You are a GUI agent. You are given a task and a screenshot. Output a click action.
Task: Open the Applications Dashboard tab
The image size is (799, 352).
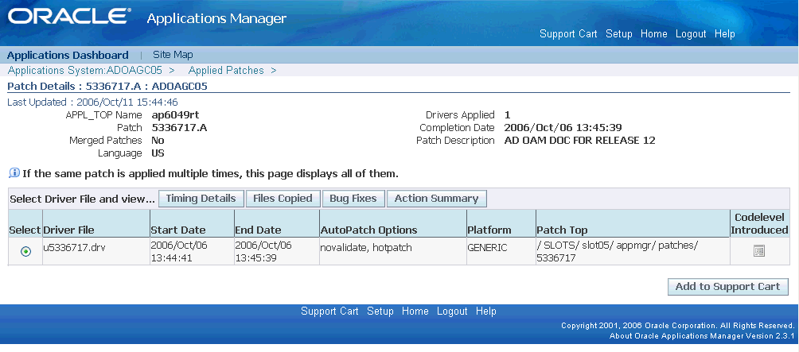pyautogui.click(x=68, y=55)
